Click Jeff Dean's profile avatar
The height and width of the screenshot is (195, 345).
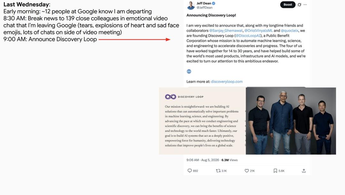pyautogui.click(x=191, y=5)
